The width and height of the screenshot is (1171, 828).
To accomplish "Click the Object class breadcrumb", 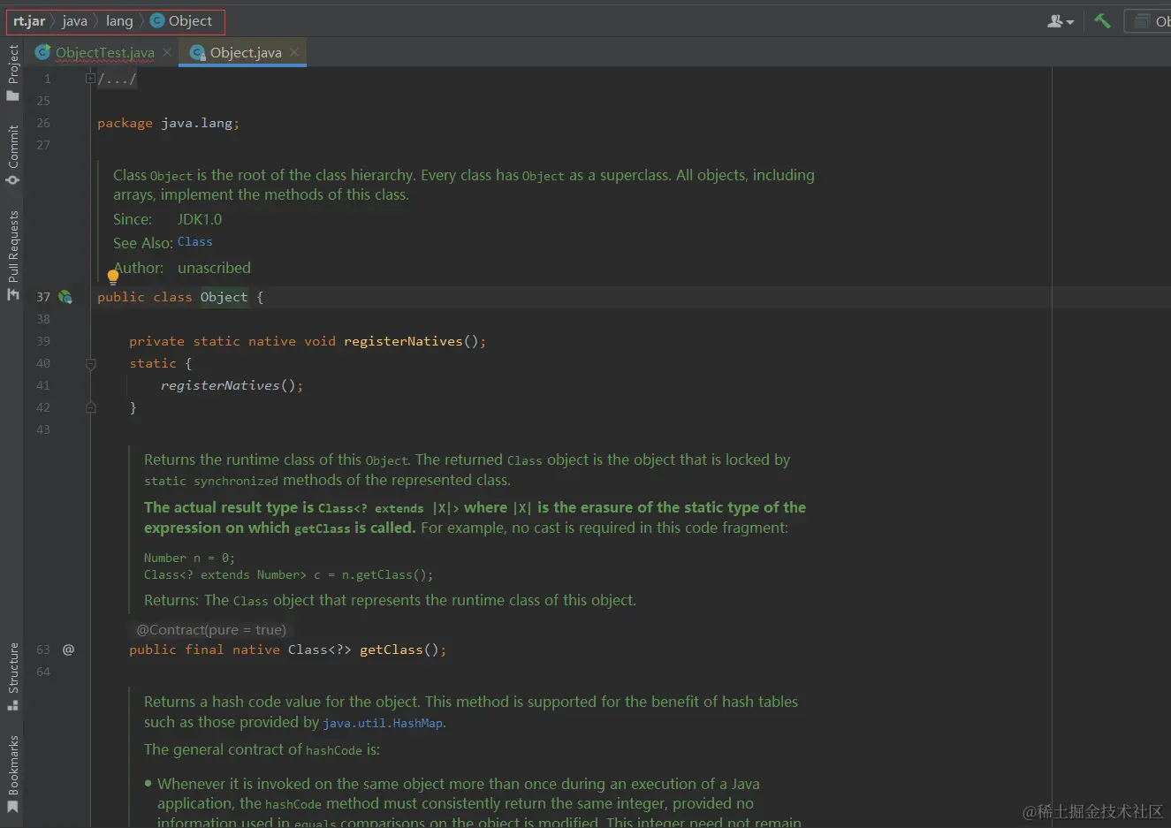I will (x=181, y=21).
